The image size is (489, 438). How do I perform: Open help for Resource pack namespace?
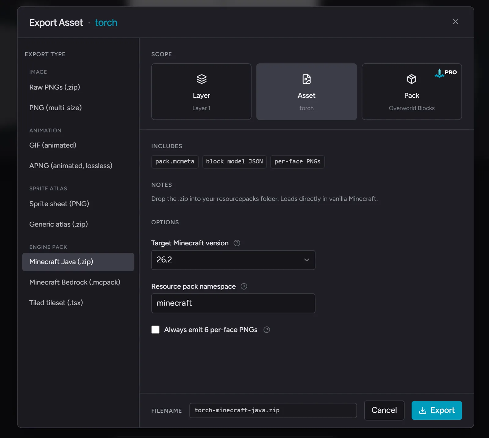pos(244,286)
